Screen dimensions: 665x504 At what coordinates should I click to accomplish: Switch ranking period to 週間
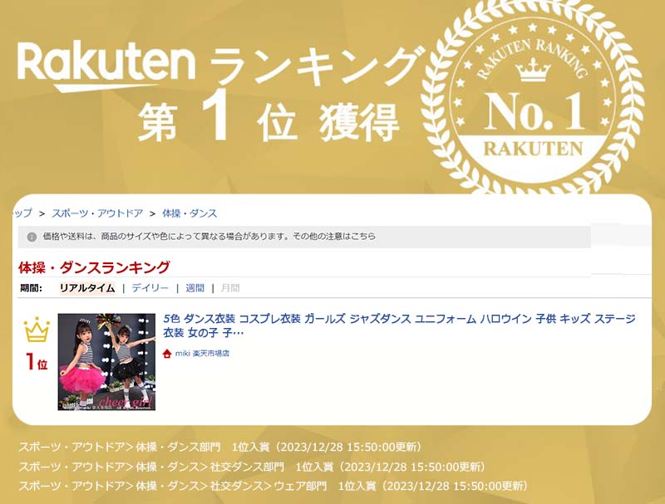pos(195,288)
